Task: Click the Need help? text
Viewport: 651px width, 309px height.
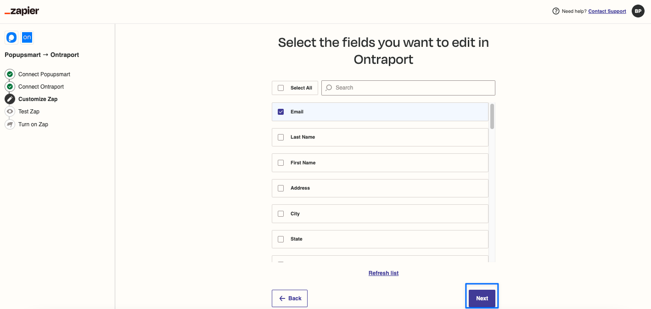Action: (574, 11)
